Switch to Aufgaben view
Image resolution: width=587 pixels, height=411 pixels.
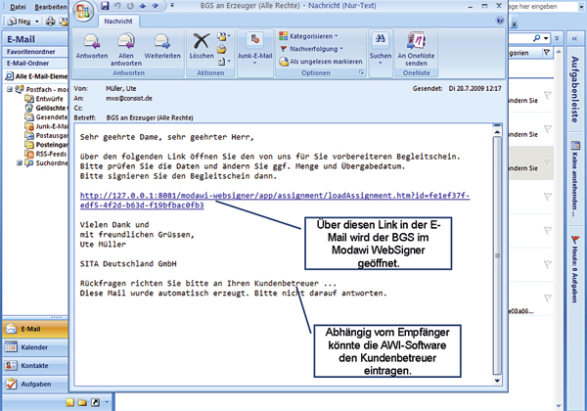(35, 384)
